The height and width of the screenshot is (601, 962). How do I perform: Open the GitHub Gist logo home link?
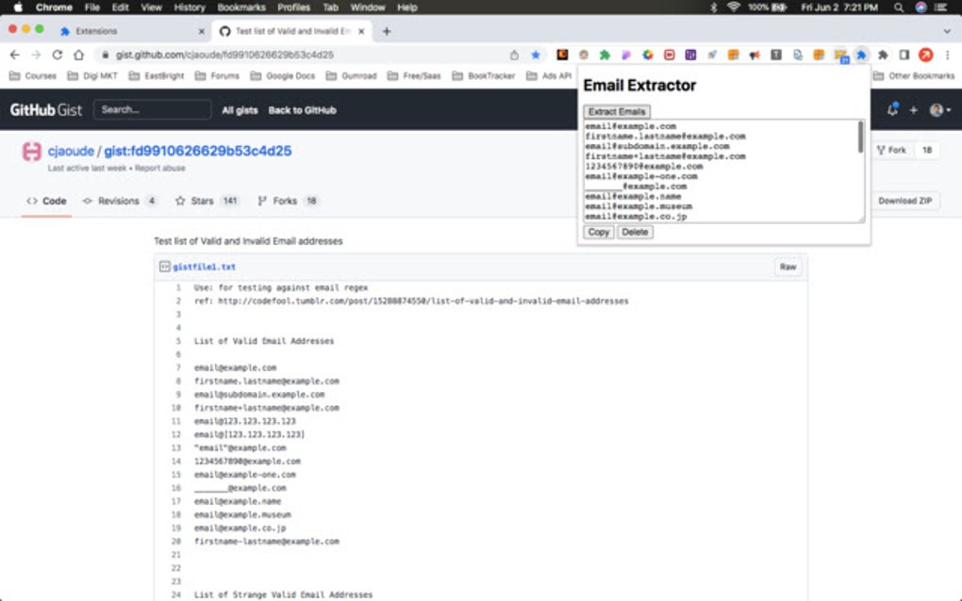click(46, 110)
